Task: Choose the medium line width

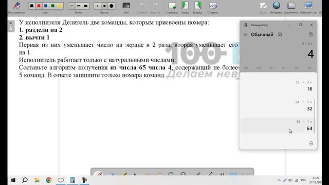Action: (79, 6)
